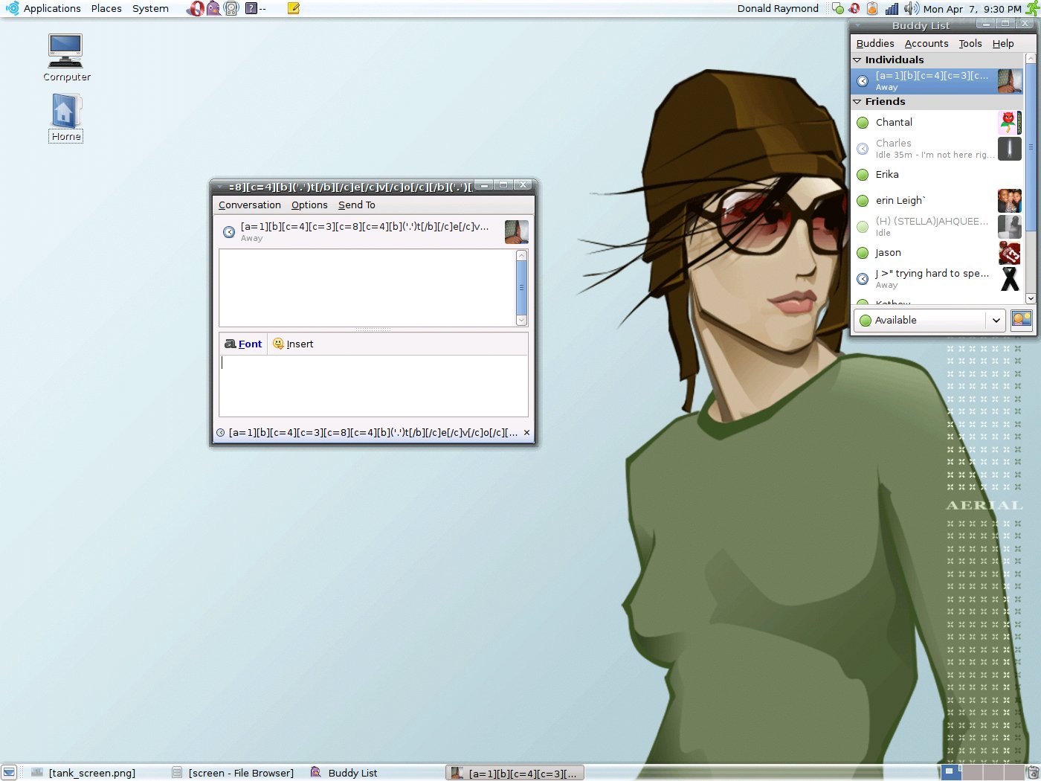Click the away clock icon in conversation header

click(x=229, y=232)
